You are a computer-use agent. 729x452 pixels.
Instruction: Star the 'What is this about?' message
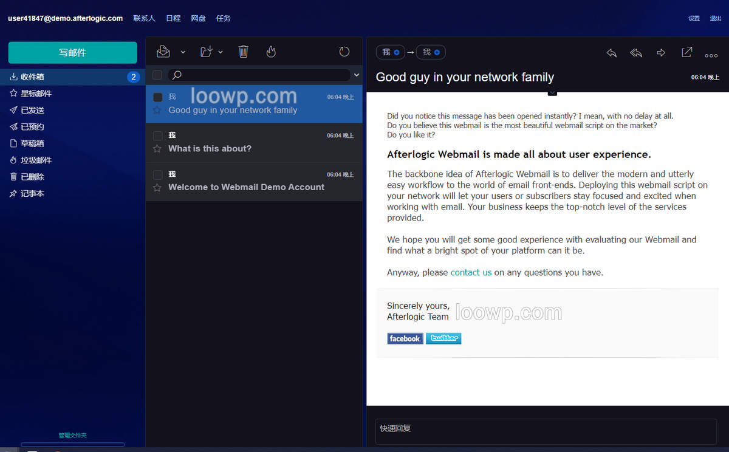click(x=157, y=149)
